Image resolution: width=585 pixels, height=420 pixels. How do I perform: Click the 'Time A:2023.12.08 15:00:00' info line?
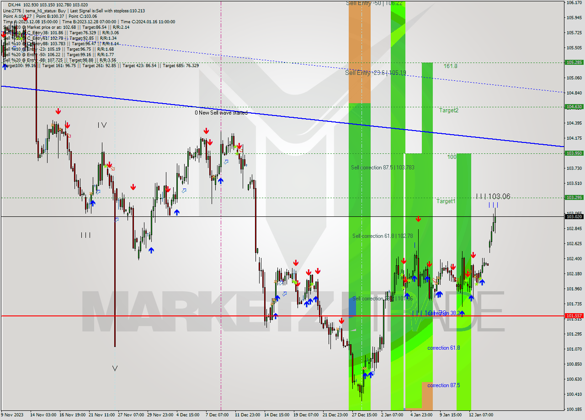click(x=89, y=21)
